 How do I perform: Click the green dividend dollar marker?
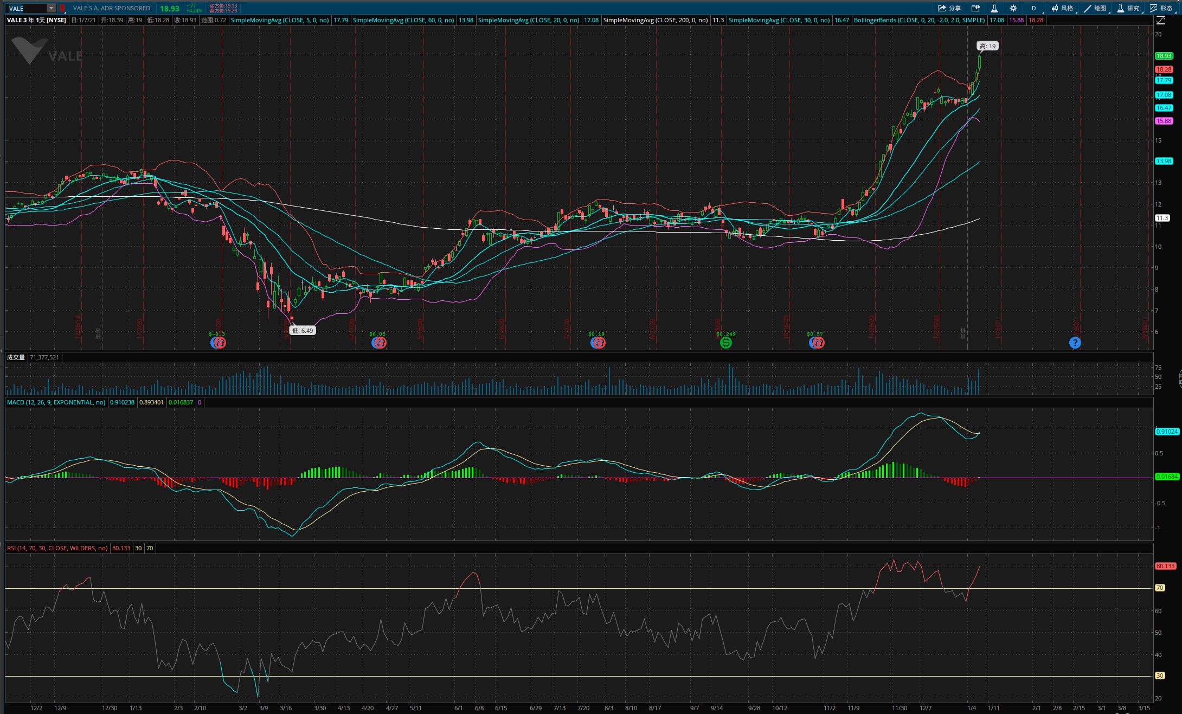click(725, 343)
